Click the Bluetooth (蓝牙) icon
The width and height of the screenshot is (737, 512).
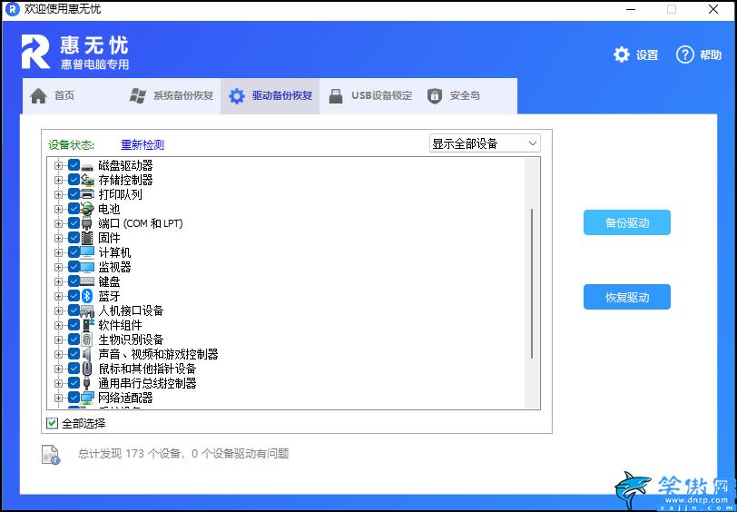tap(87, 296)
